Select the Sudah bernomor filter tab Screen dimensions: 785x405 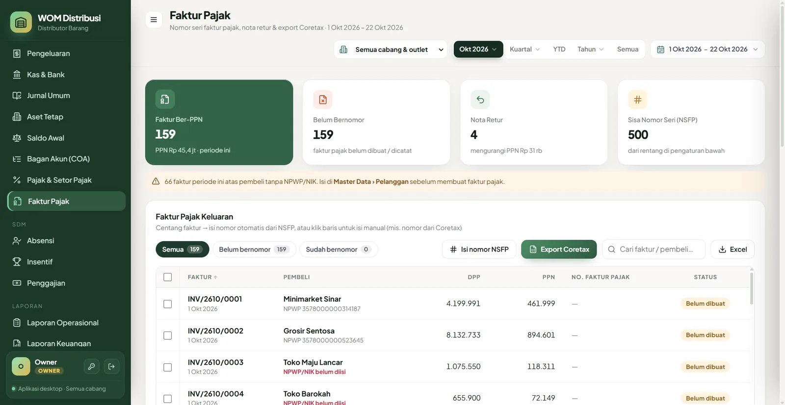coord(339,249)
